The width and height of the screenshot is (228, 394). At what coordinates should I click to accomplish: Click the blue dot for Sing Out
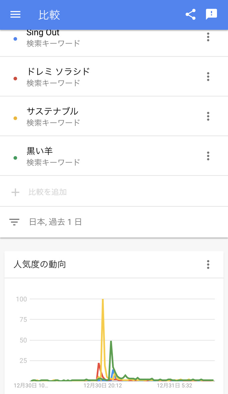15,39
